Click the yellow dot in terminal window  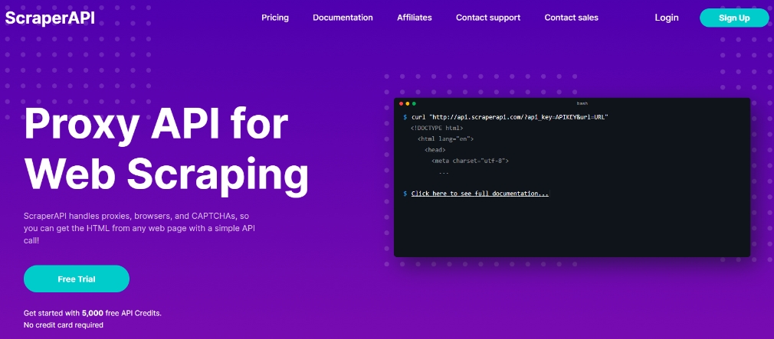[x=408, y=103]
